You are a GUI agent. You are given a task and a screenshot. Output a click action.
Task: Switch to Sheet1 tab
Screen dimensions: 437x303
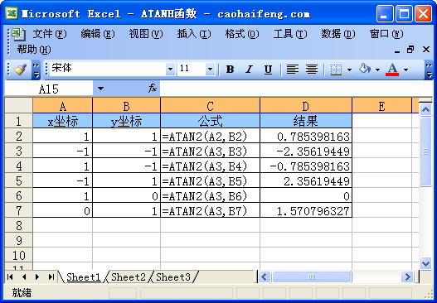(83, 277)
